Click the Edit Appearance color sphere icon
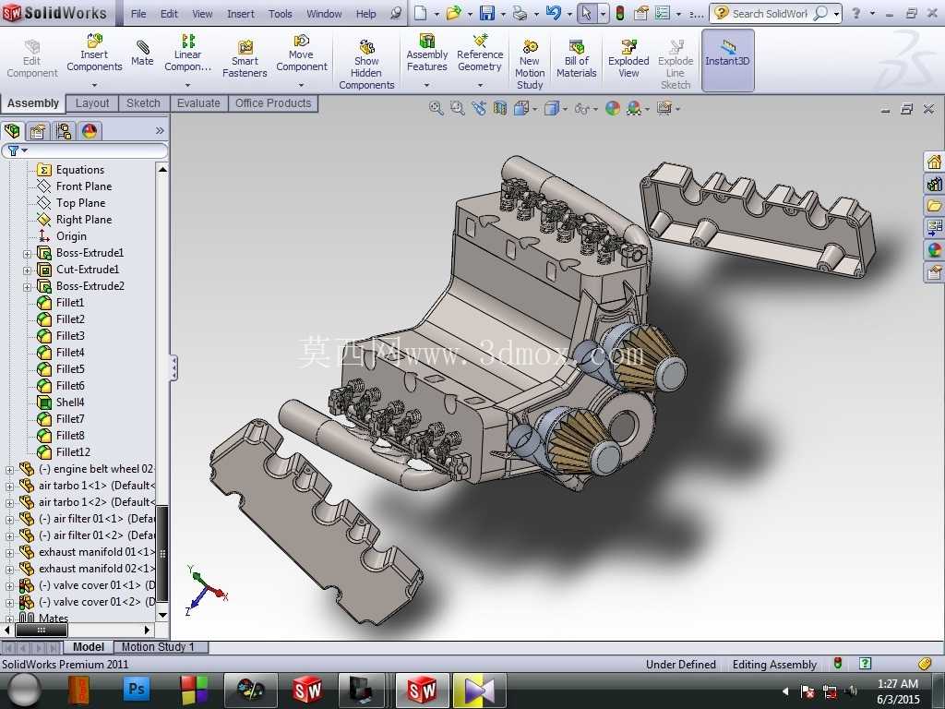Viewport: 945px width, 709px height. tap(613, 109)
